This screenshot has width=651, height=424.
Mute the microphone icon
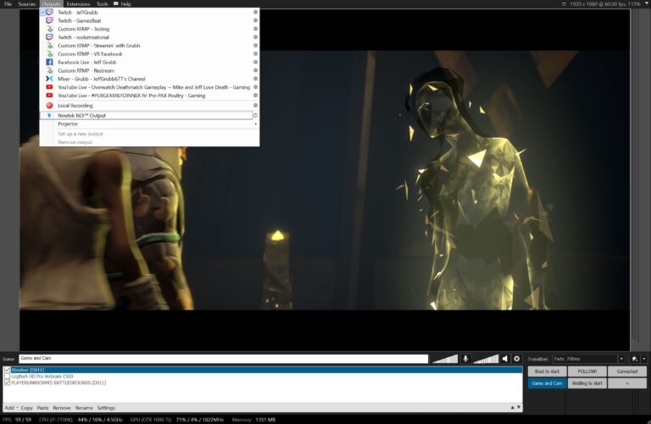465,359
